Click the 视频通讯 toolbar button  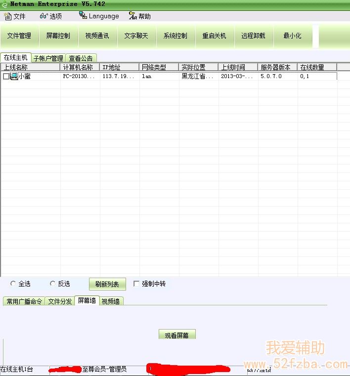coord(97,36)
